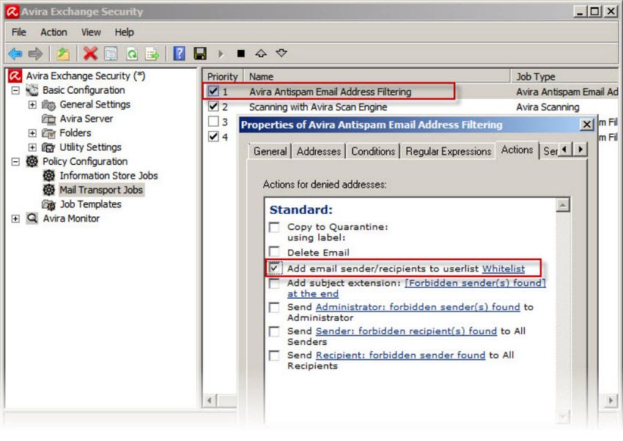Click the 'at the end' link

313,294
